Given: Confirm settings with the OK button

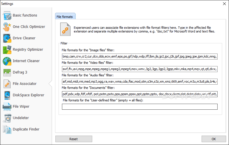Looking at the screenshot, I should 214,139.
